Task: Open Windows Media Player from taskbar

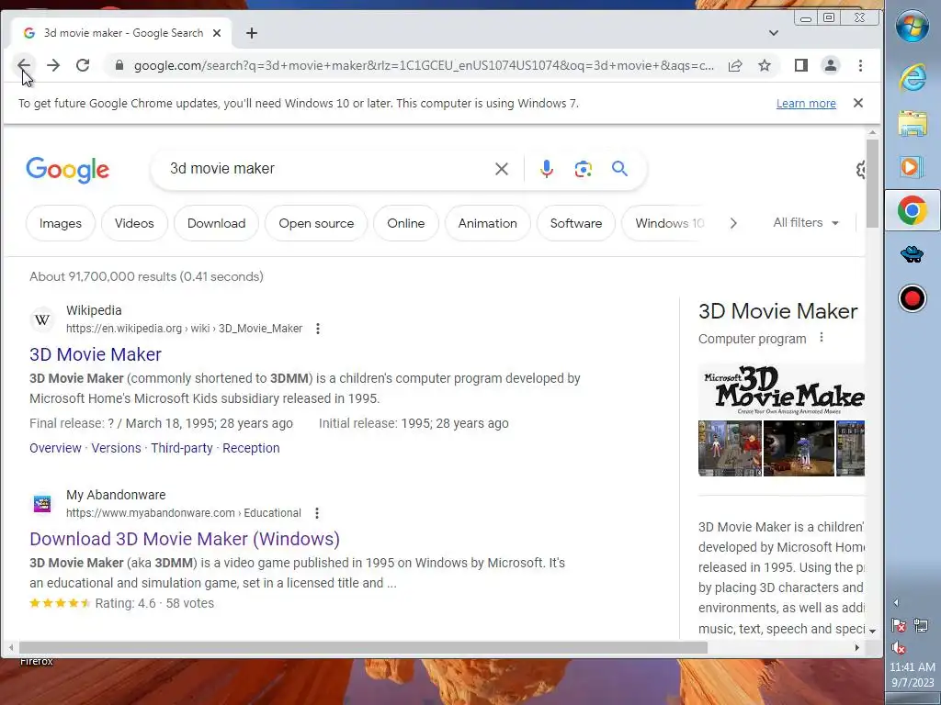Action: click(913, 166)
